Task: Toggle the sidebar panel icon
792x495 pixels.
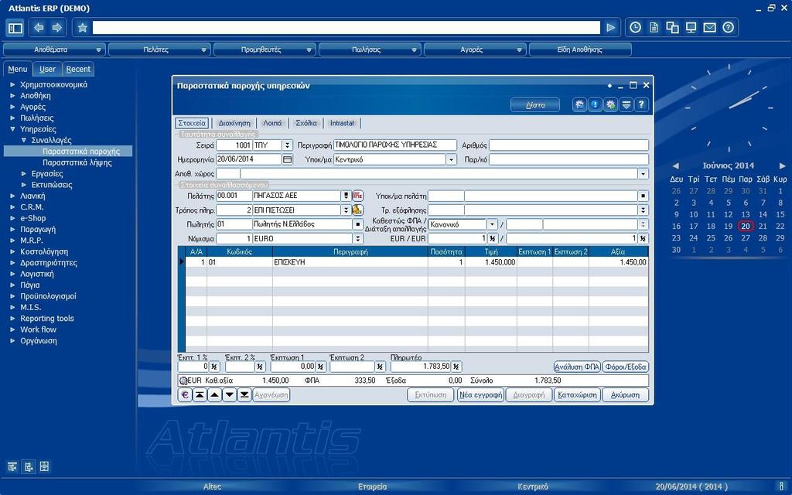Action: coord(15,28)
